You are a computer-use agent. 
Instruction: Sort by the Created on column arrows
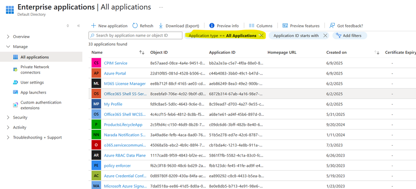(377, 52)
